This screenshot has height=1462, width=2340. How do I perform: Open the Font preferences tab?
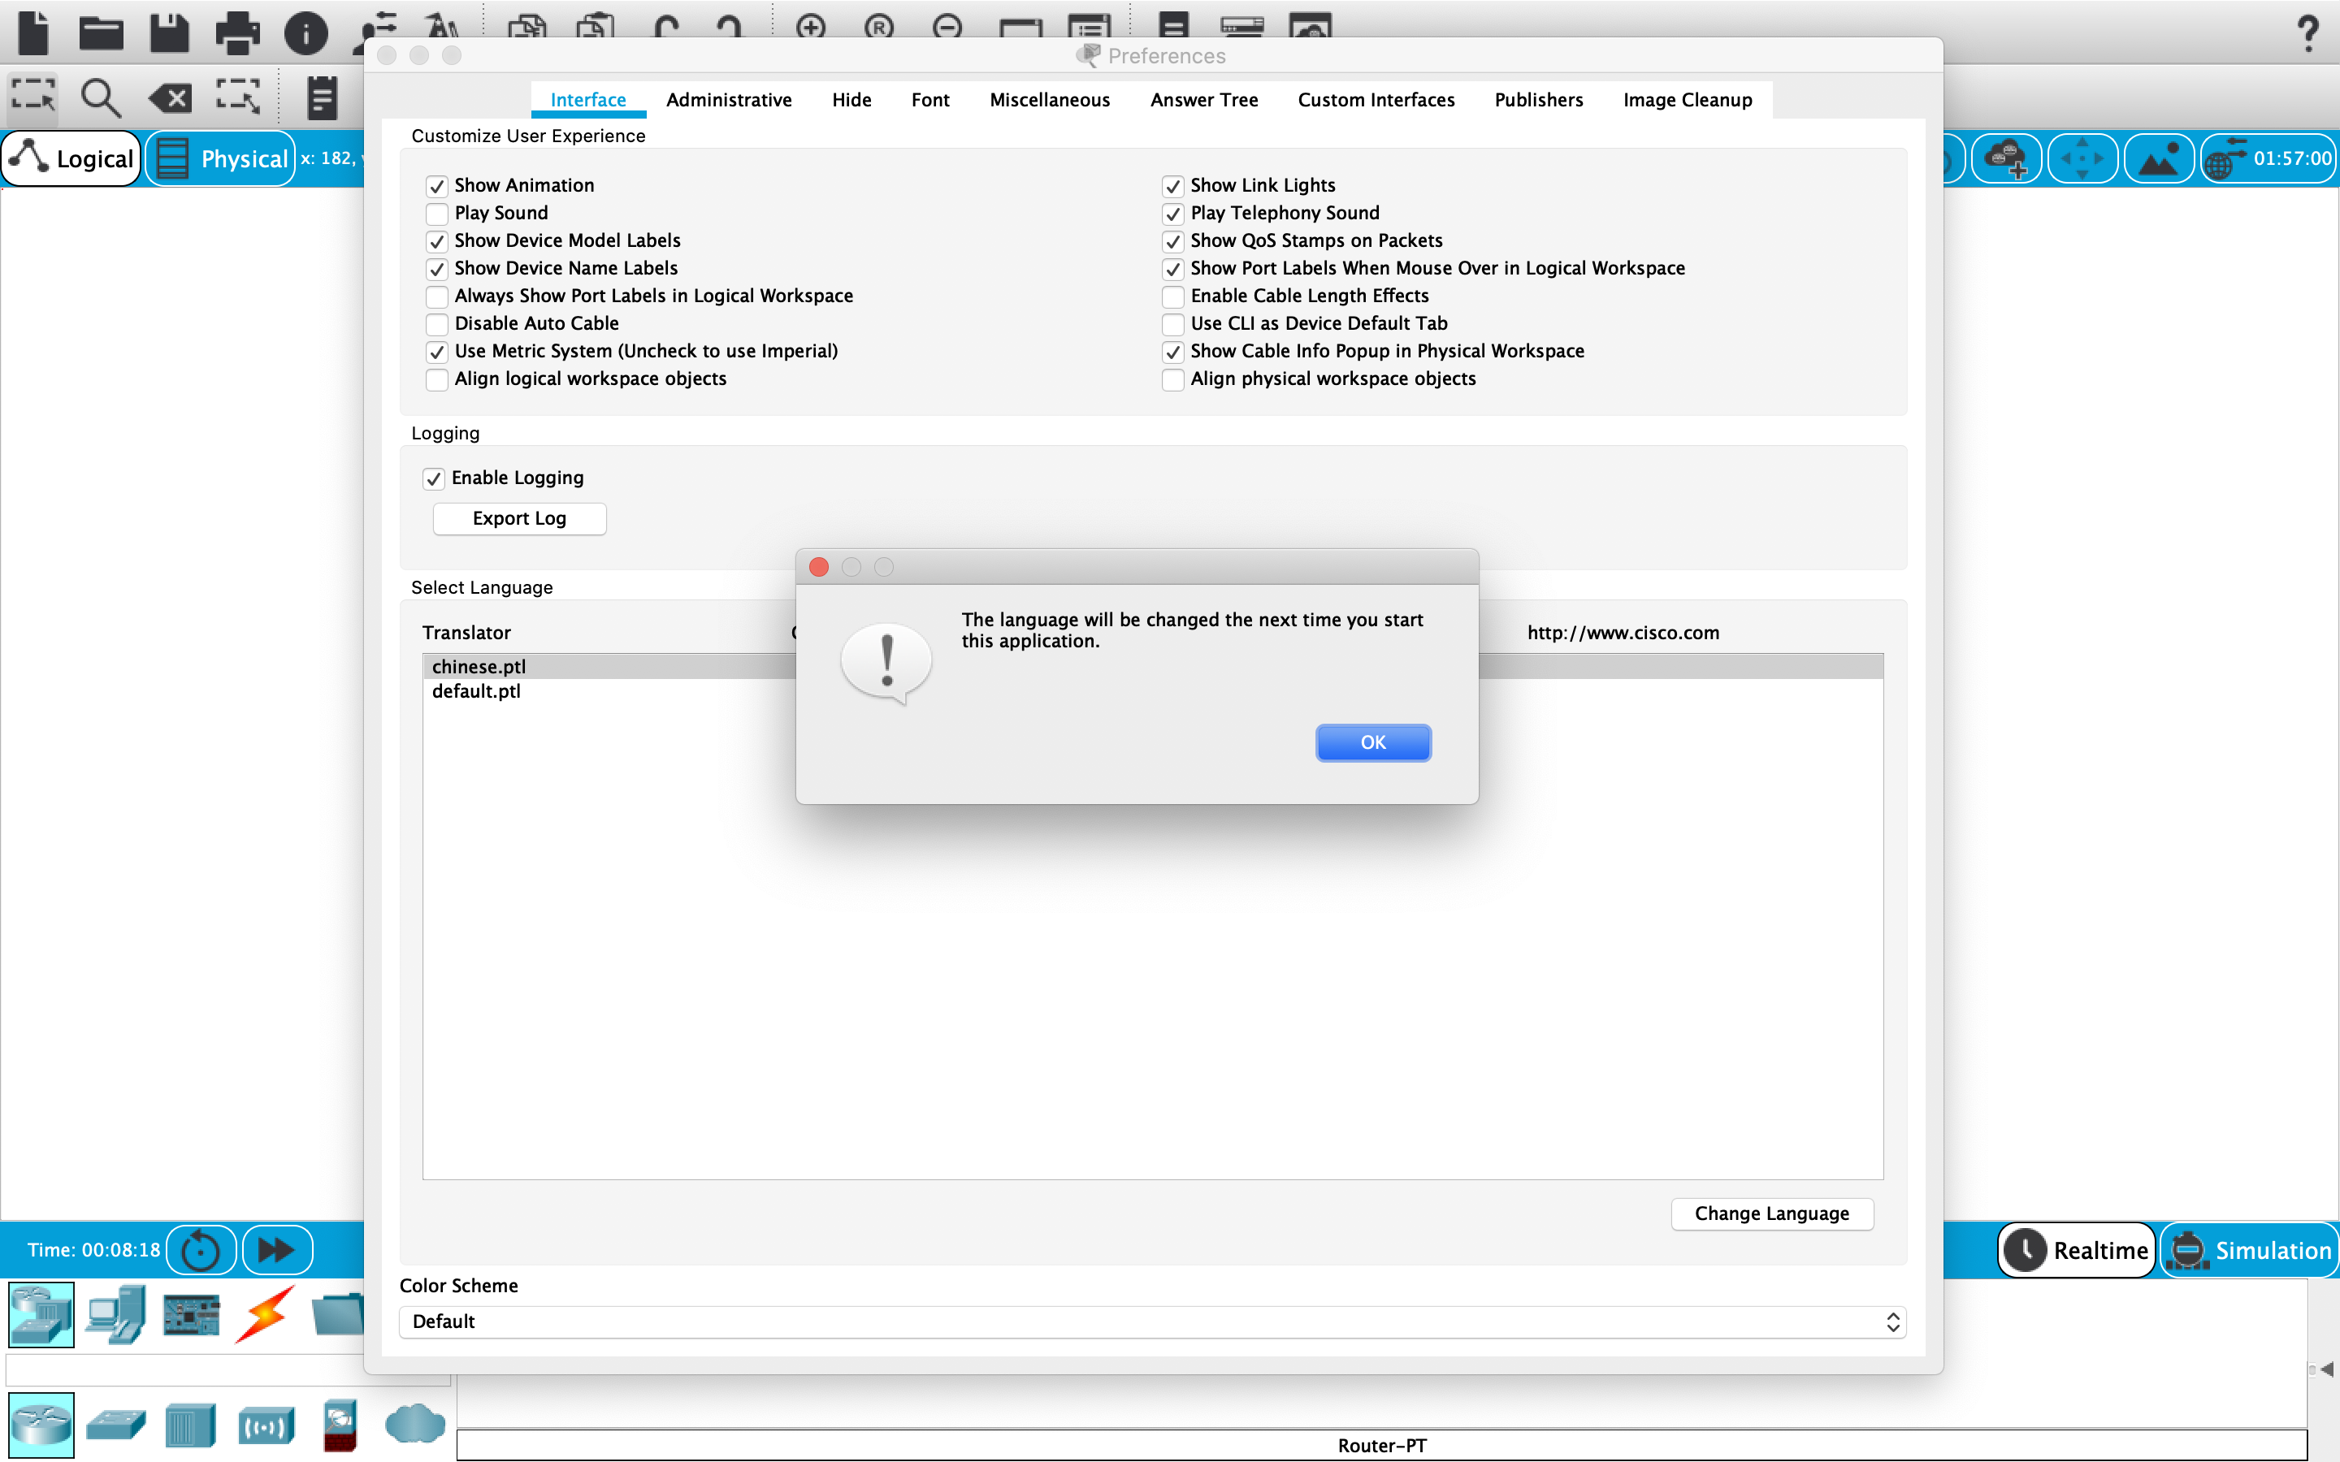(930, 100)
